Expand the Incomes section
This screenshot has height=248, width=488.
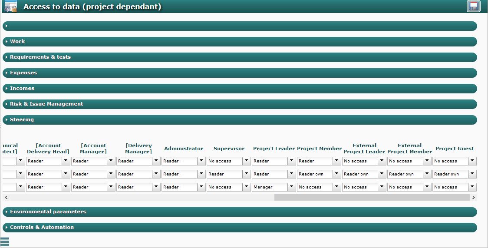click(x=240, y=89)
